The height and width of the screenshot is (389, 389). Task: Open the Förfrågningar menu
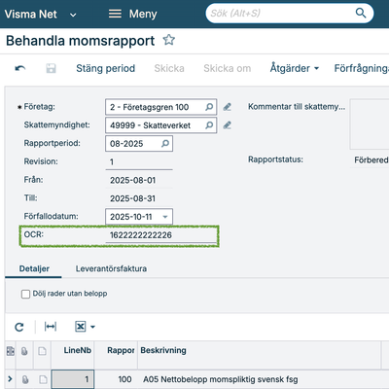(362, 68)
